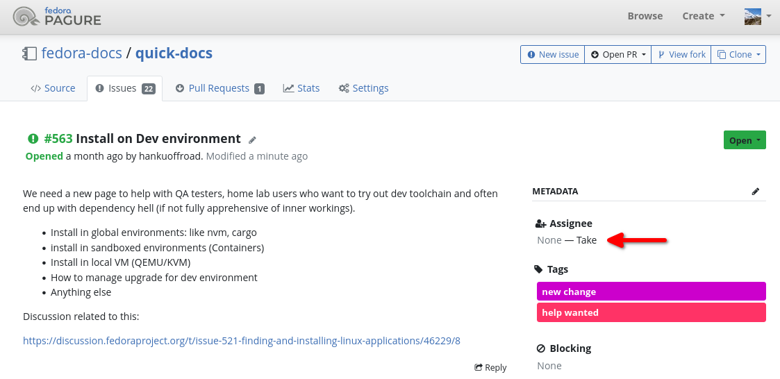Open the Open PR dropdown
The height and width of the screenshot is (379, 780).
[x=618, y=55]
